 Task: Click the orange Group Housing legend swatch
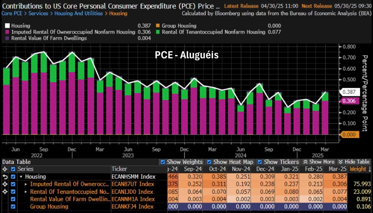pos(158,26)
